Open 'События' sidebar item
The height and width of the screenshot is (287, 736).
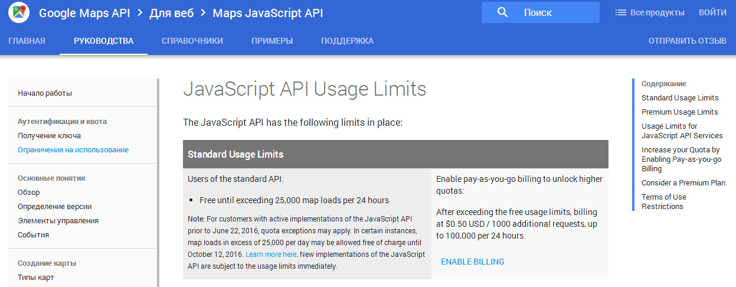[33, 234]
